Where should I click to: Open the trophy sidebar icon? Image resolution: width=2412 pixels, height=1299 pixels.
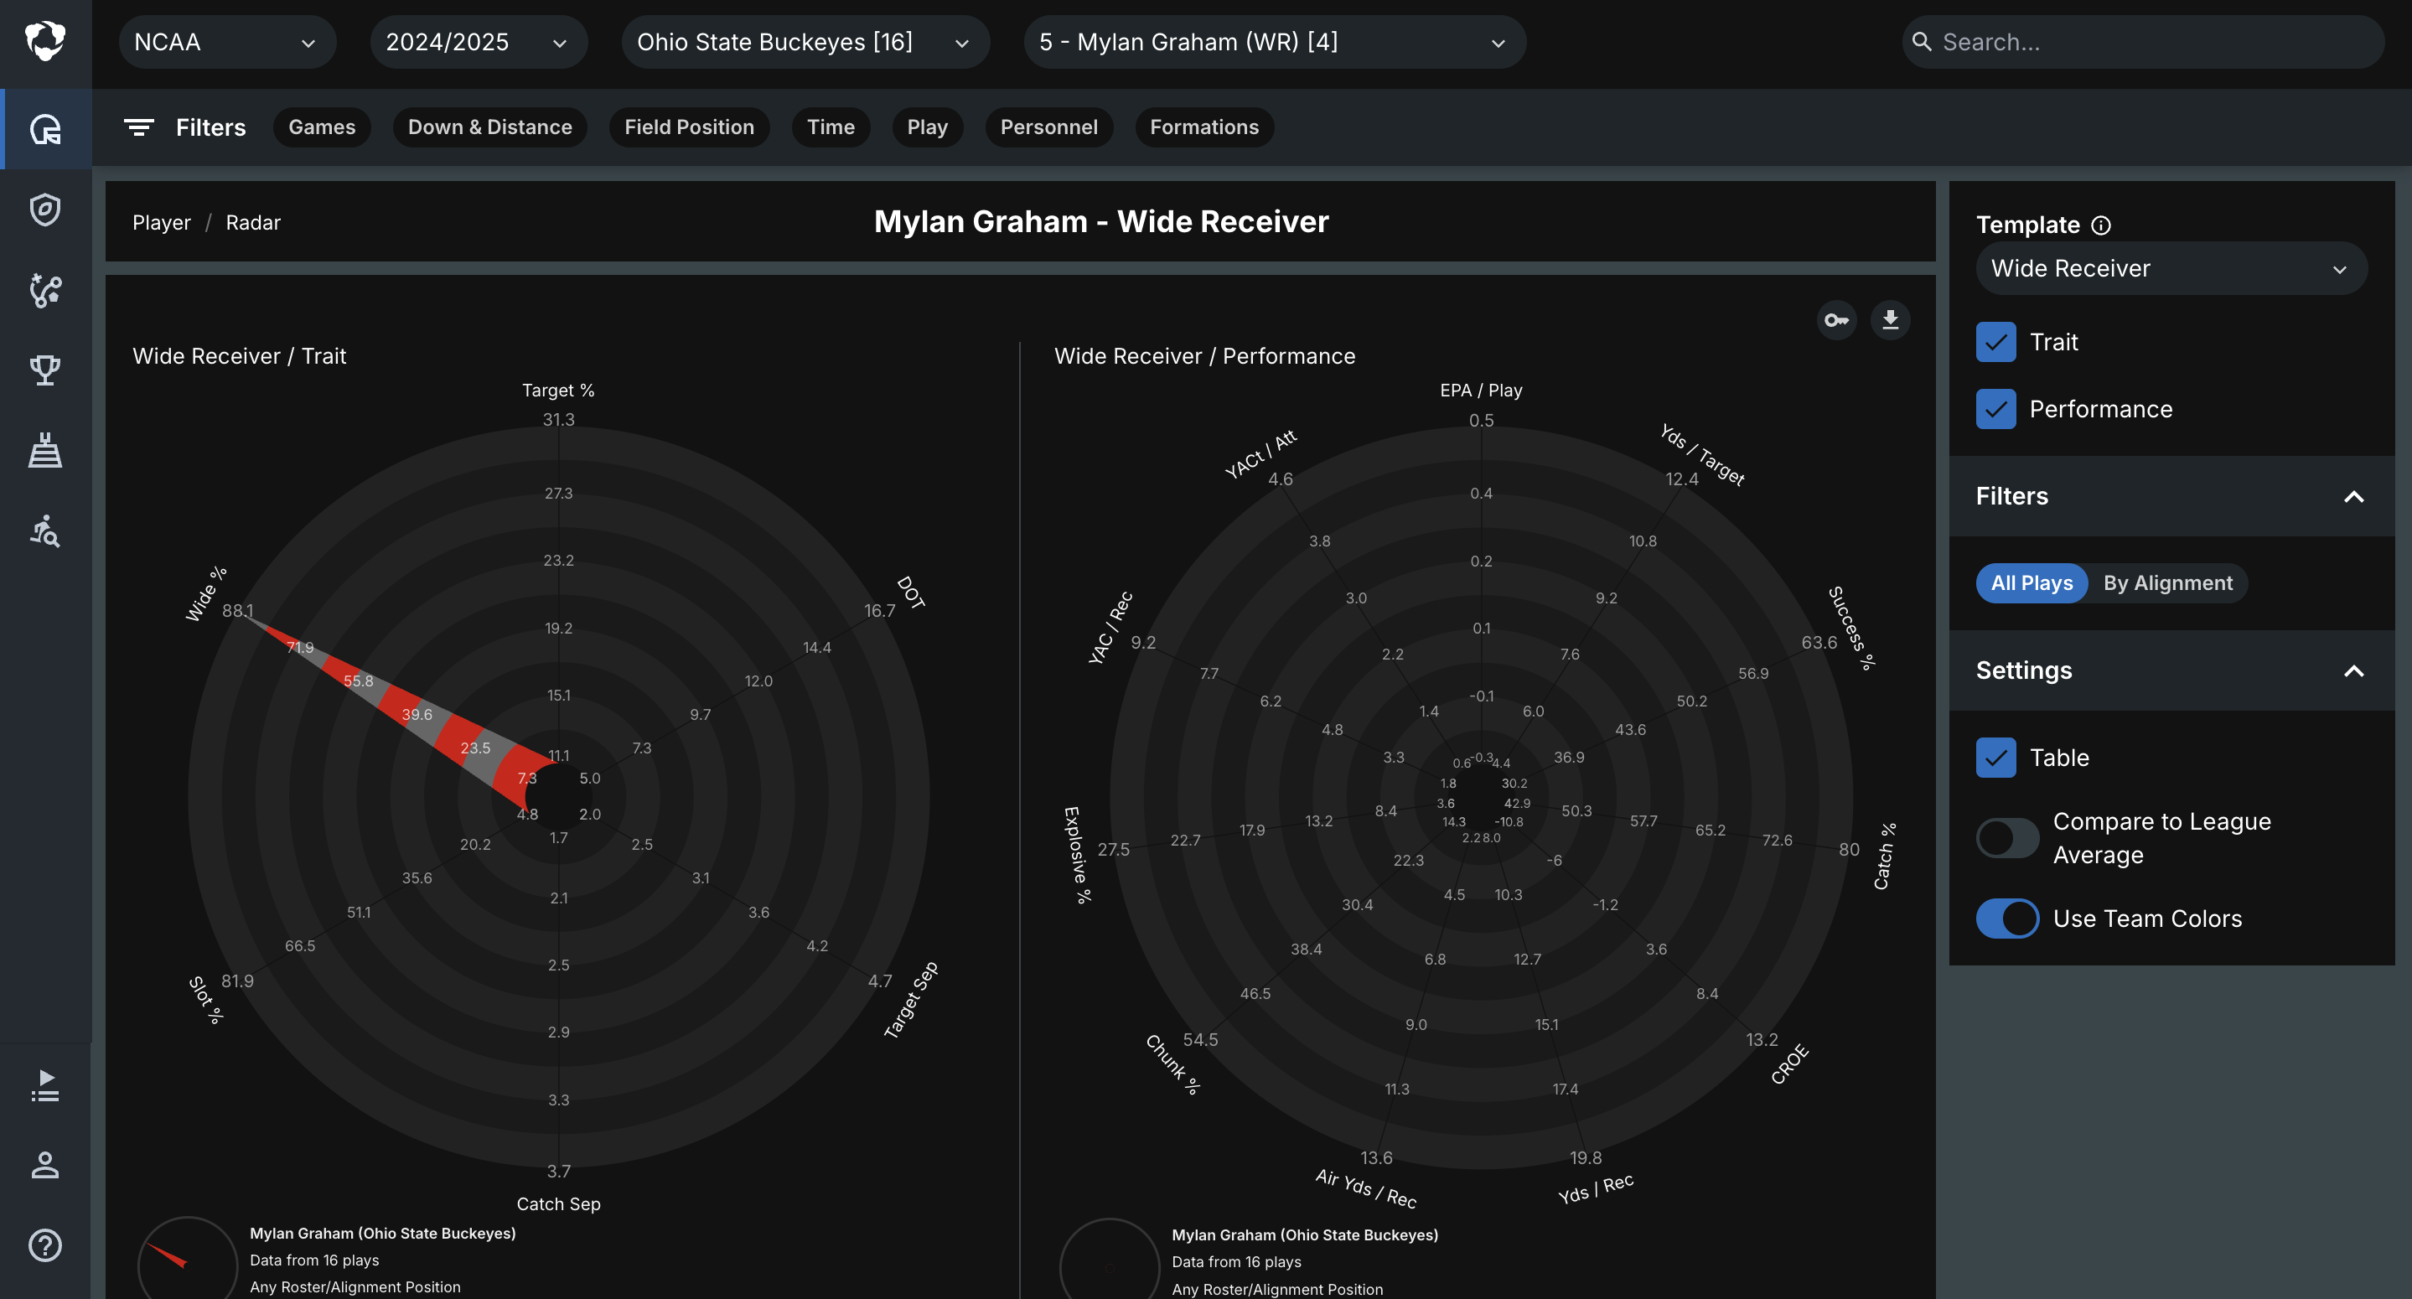click(45, 371)
